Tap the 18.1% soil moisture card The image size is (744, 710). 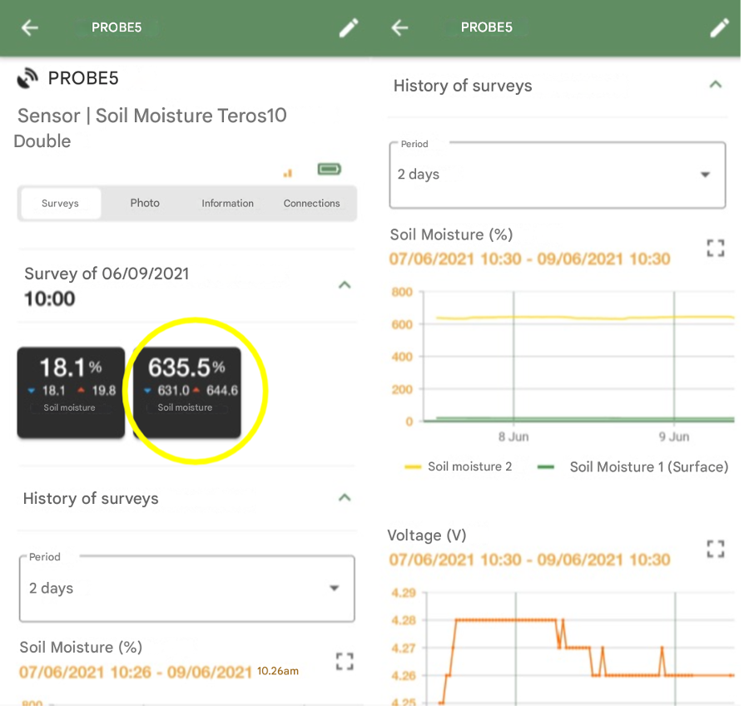(72, 392)
